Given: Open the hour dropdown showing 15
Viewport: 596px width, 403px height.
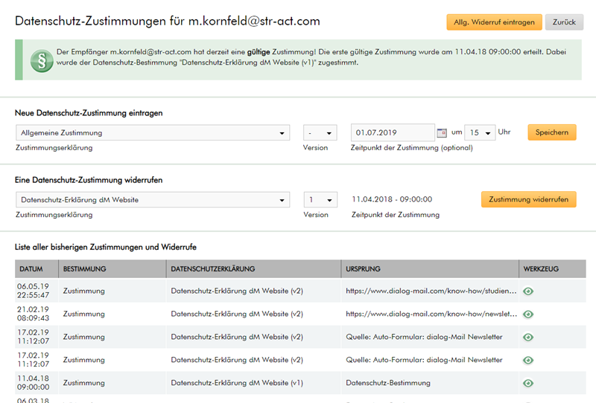Looking at the screenshot, I should [480, 132].
